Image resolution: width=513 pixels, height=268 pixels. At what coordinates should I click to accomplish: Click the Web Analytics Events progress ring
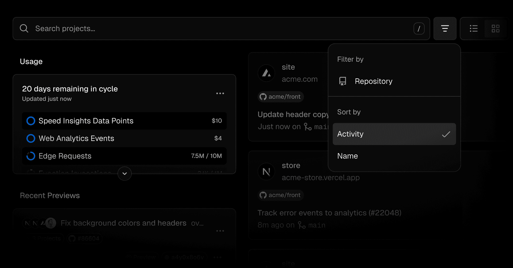pyautogui.click(x=31, y=138)
